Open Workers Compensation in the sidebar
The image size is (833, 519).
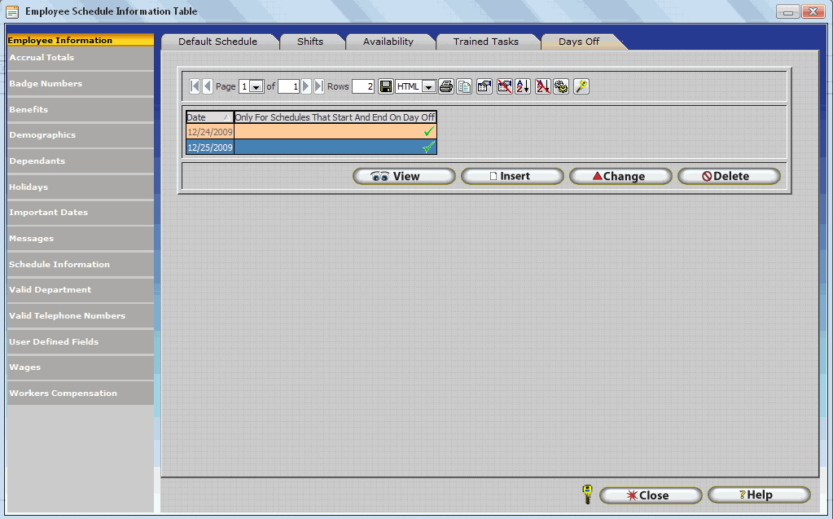click(x=81, y=394)
